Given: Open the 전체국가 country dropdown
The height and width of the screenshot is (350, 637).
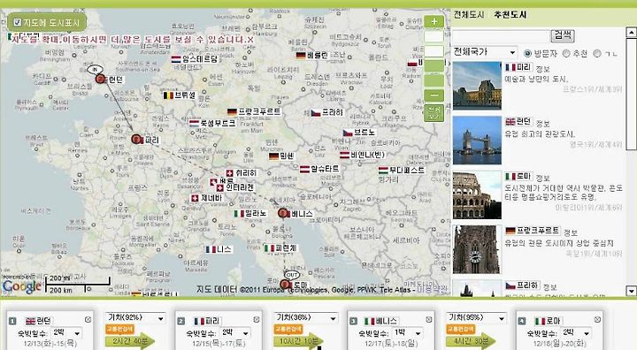Looking at the screenshot, I should (x=485, y=52).
